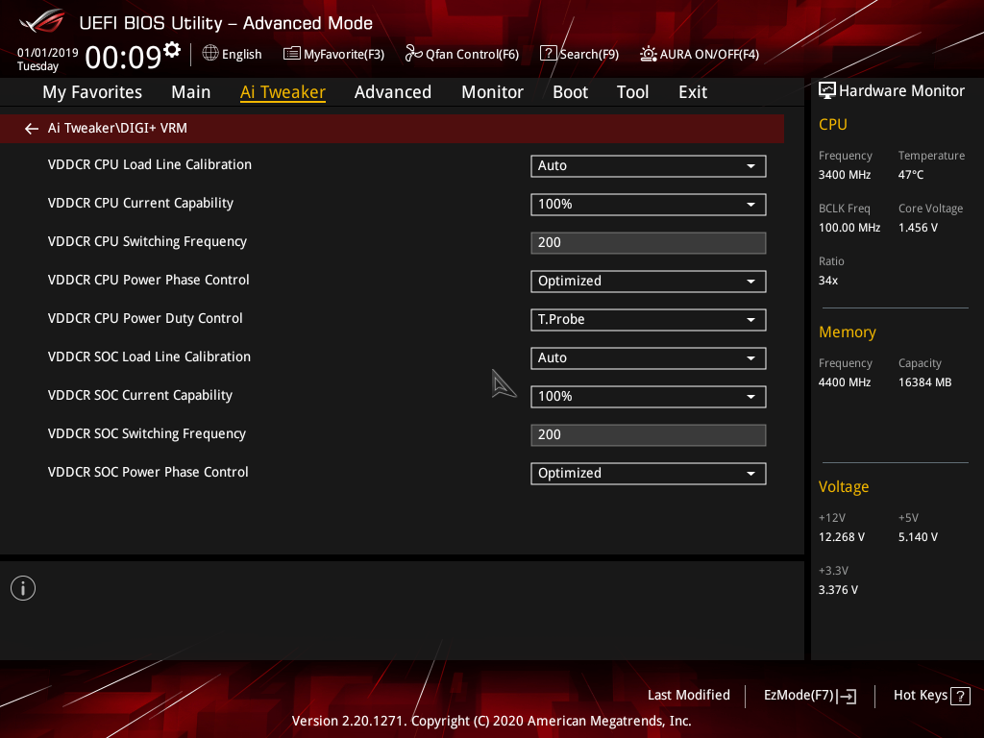Click the 4400 MHz memory frequency value
This screenshot has width=984, height=738.
(844, 382)
